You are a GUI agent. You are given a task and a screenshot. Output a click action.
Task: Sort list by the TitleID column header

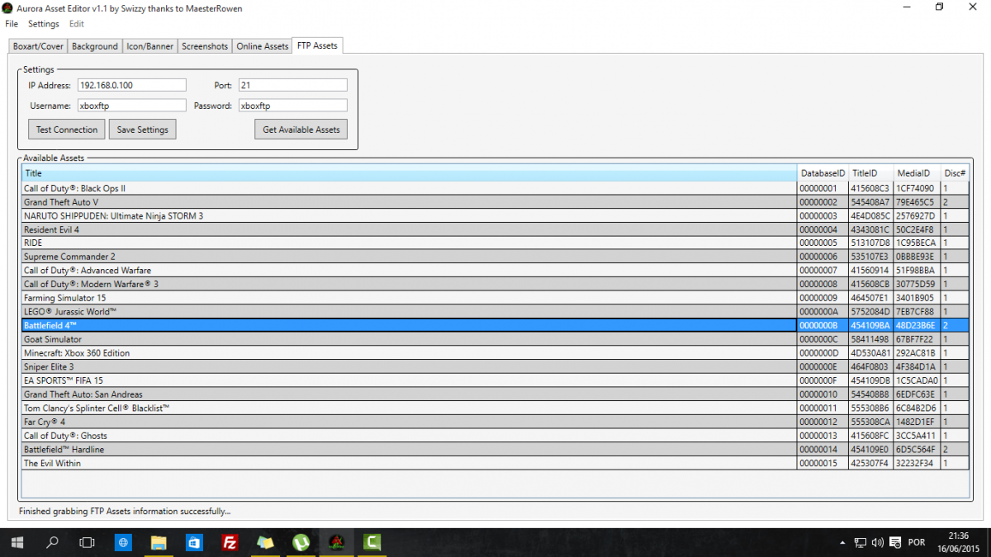click(x=871, y=173)
